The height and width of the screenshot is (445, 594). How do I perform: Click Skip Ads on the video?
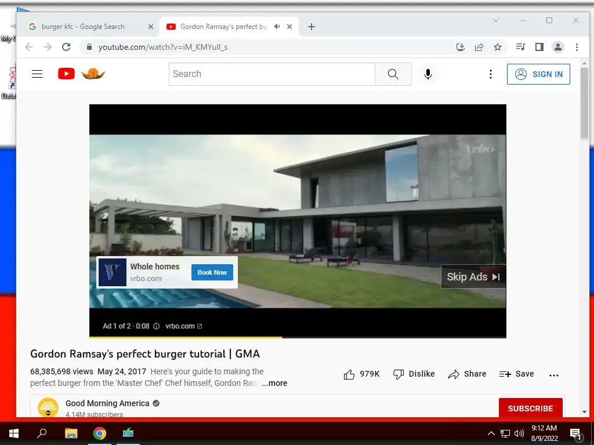point(473,276)
